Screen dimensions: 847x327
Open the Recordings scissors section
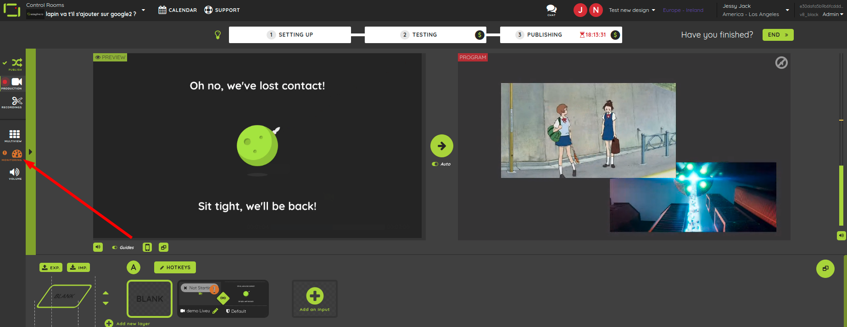[17, 102]
